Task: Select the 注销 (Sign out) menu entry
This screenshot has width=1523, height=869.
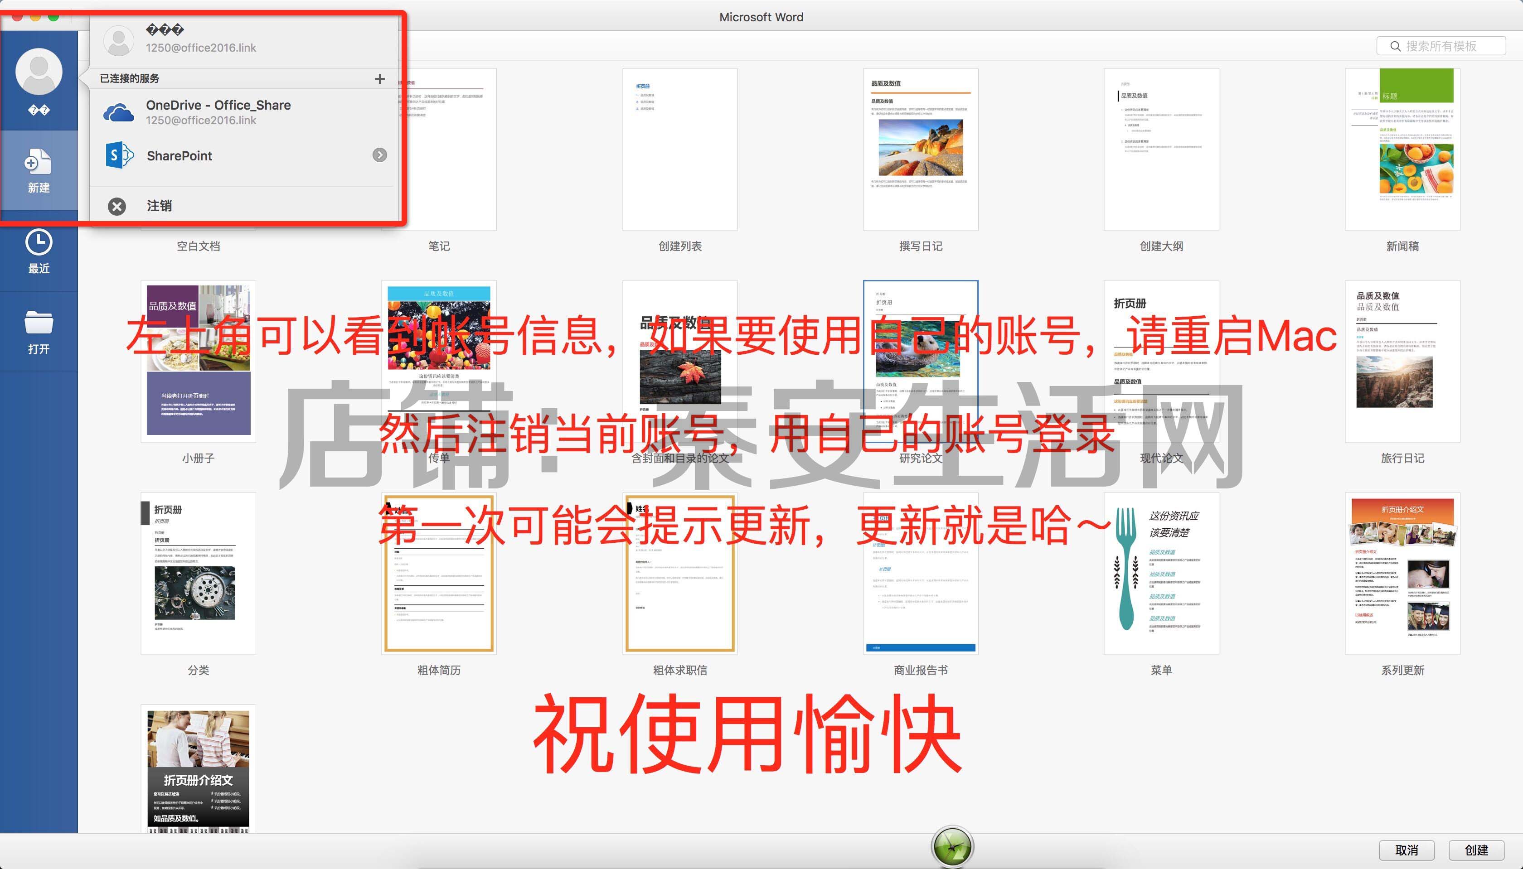Action: (243, 206)
